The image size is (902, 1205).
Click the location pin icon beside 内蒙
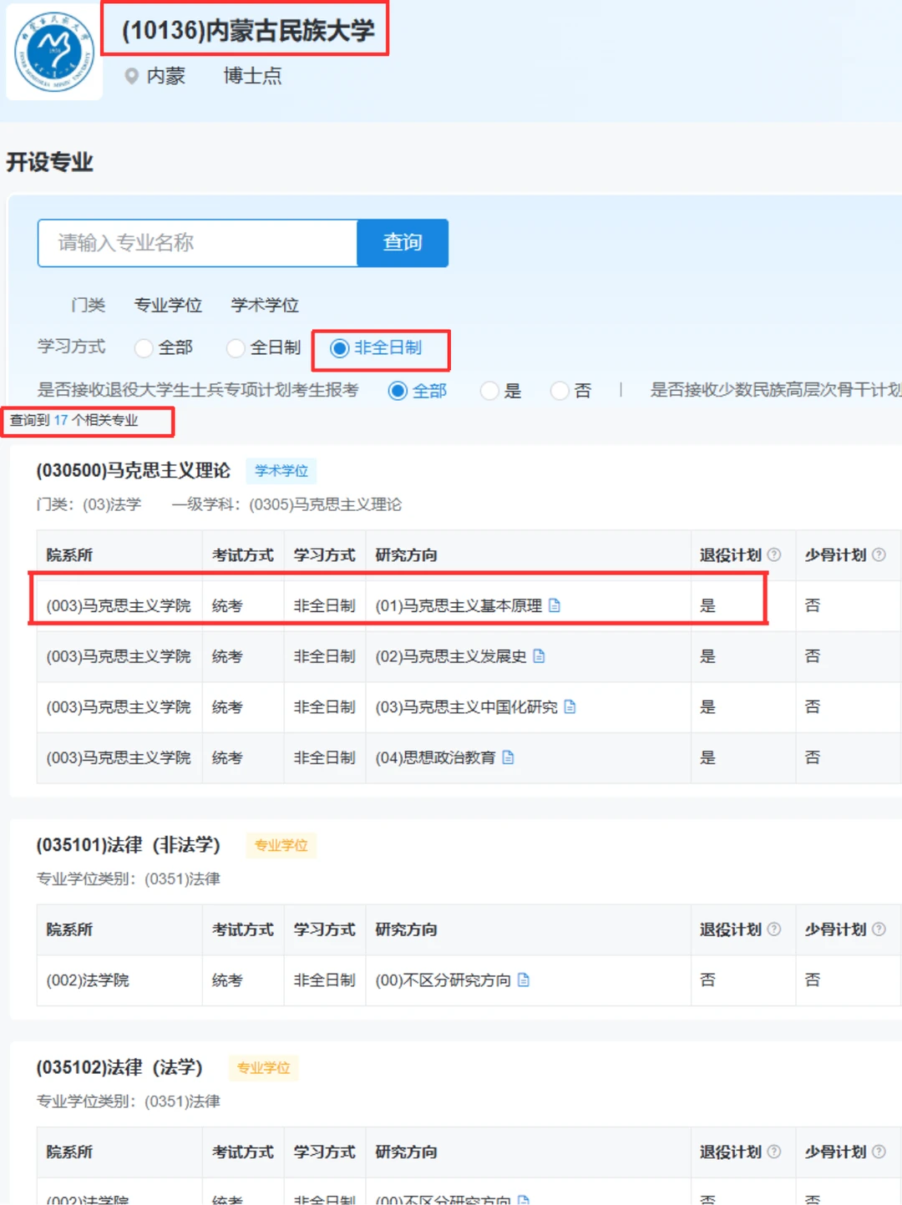click(x=130, y=76)
